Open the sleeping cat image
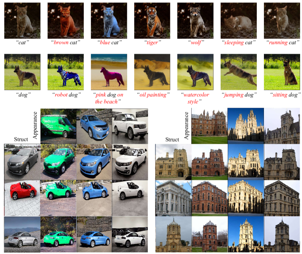 239,20
